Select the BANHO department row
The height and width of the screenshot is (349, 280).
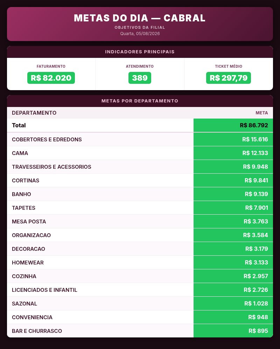(140, 194)
